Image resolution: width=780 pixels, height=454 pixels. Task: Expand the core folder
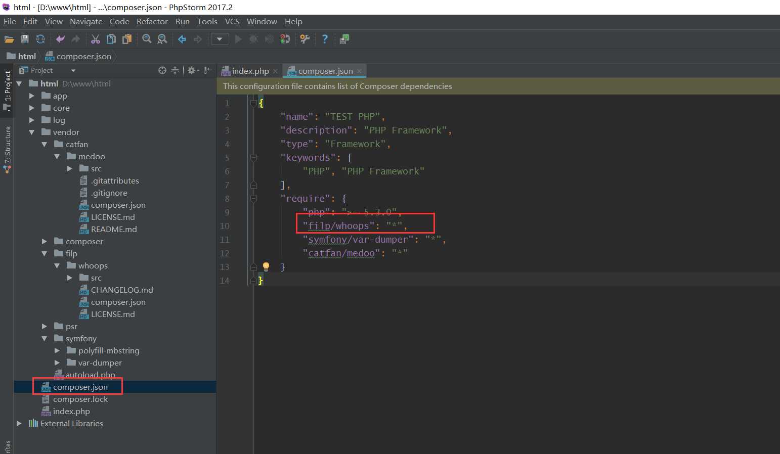(x=31, y=108)
